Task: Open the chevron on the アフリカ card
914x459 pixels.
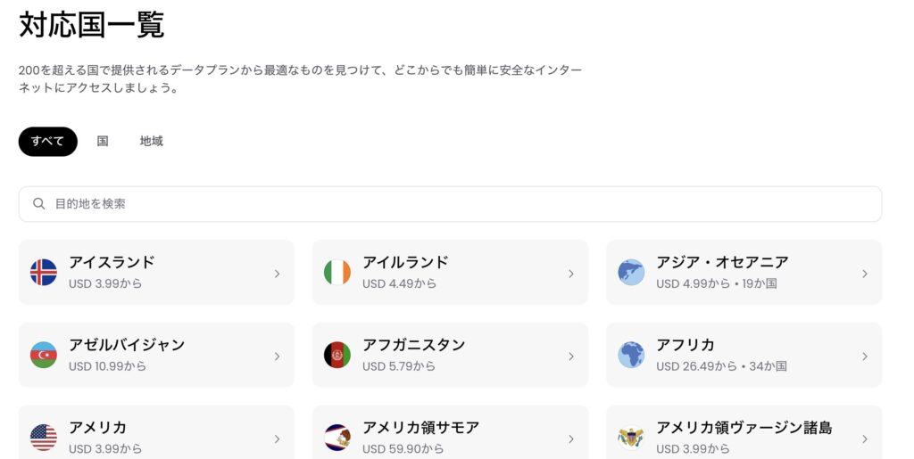Action: pos(865,356)
